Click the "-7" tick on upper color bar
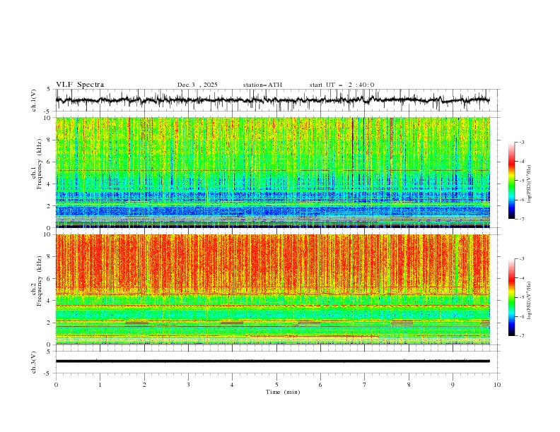Viewport: 560px width, 432px height. [x=522, y=219]
